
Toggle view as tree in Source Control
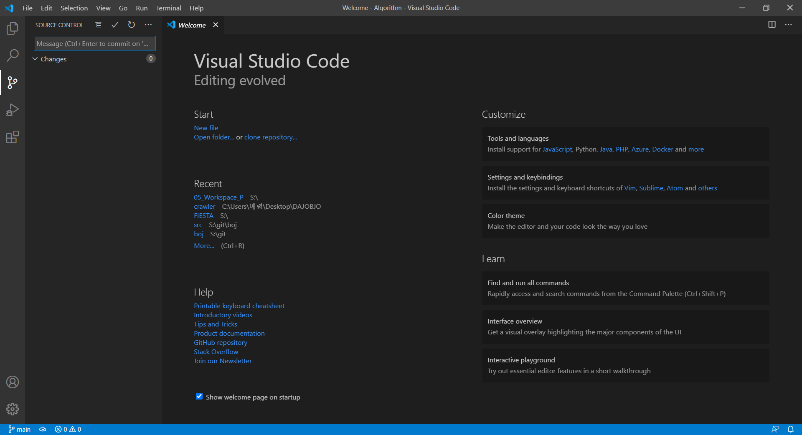click(x=98, y=25)
